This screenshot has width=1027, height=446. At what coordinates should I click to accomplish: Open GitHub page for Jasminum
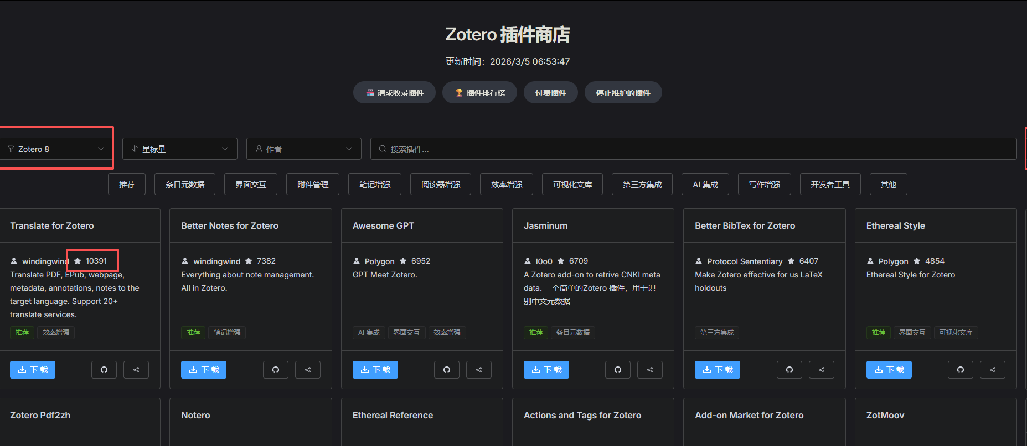click(618, 370)
